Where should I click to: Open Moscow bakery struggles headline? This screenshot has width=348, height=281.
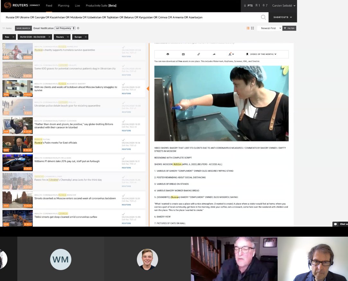tap(76, 89)
